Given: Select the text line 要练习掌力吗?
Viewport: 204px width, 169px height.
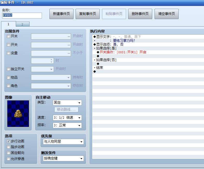Looking at the screenshot, I should click(148, 41).
